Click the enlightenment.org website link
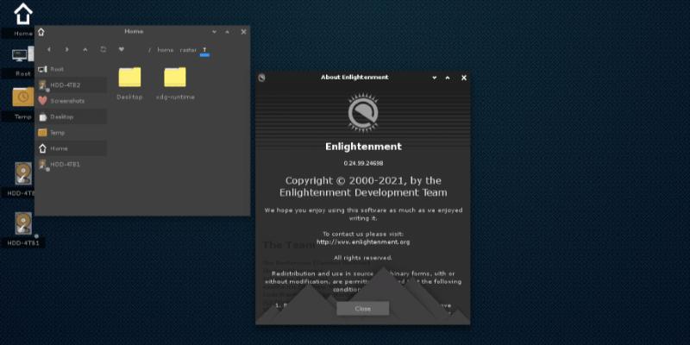Viewport: 690px width, 345px height. [362, 242]
